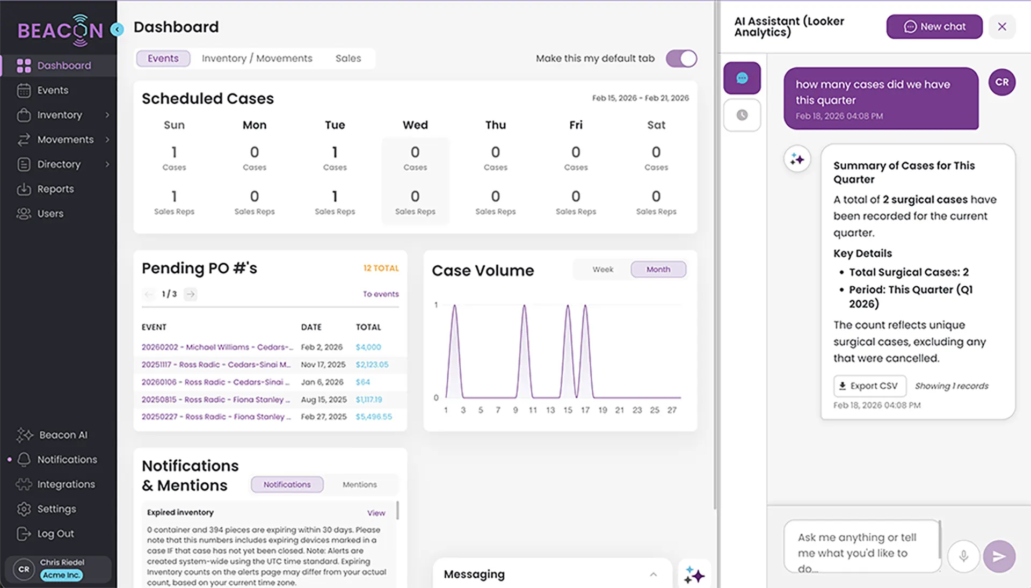Image resolution: width=1031 pixels, height=588 pixels.
Task: Enable 'Make this my default tab'
Action: point(681,59)
